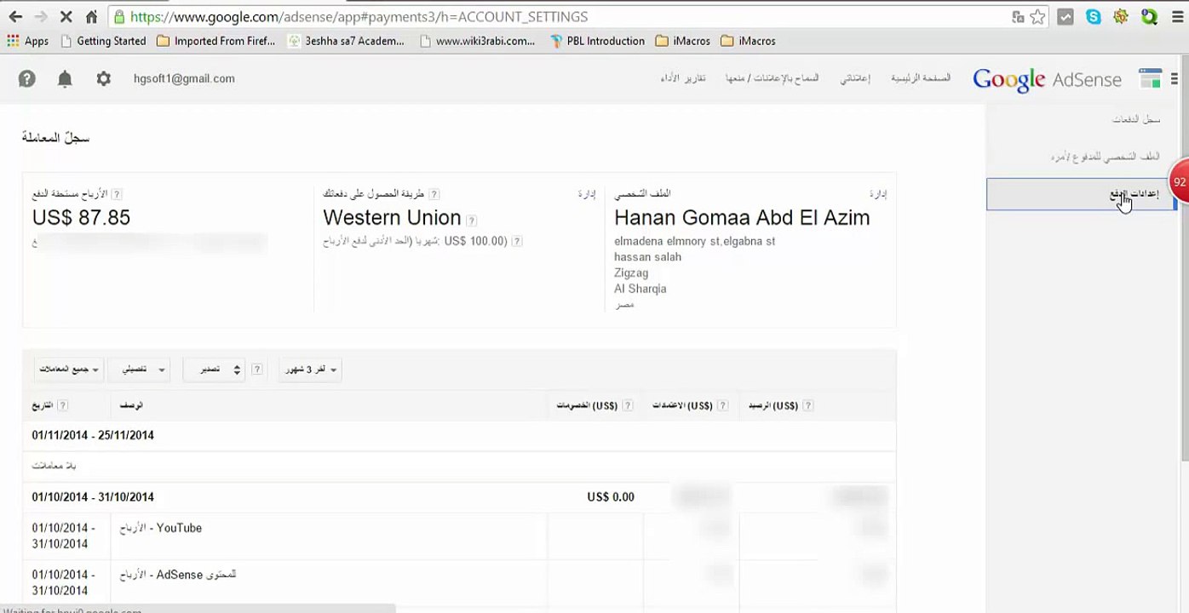The image size is (1189, 613).
Task: Expand the آخر 3 شهور date range dropdown
Action: click(x=310, y=370)
